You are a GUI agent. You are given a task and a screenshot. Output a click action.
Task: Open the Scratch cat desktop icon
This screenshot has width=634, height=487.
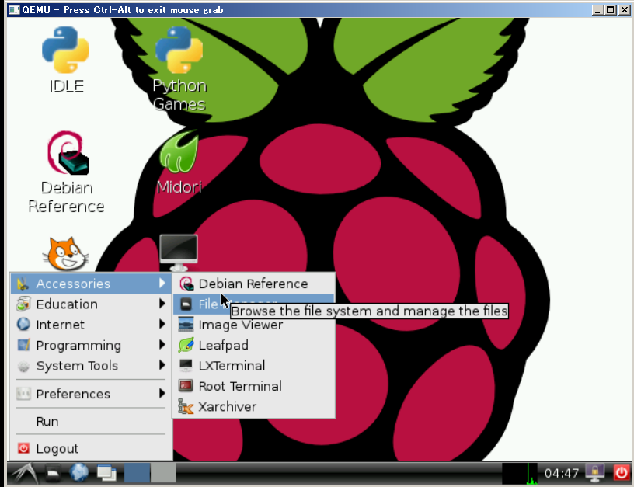point(66,254)
